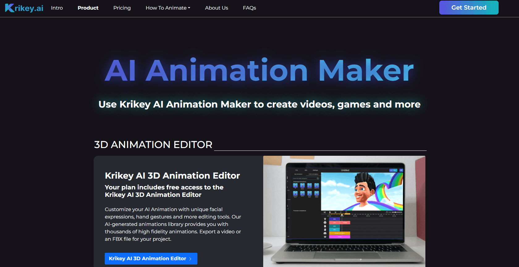
Task: Click the play icon in the laptop editor
Action: tap(330, 212)
